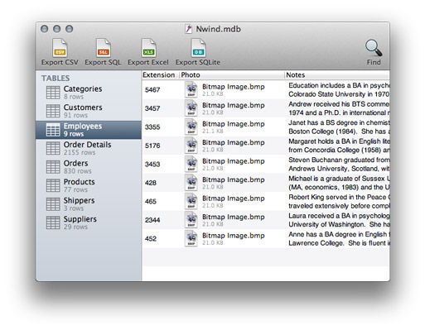Select the Orders table name
The height and width of the screenshot is (330, 425).
tap(75, 163)
